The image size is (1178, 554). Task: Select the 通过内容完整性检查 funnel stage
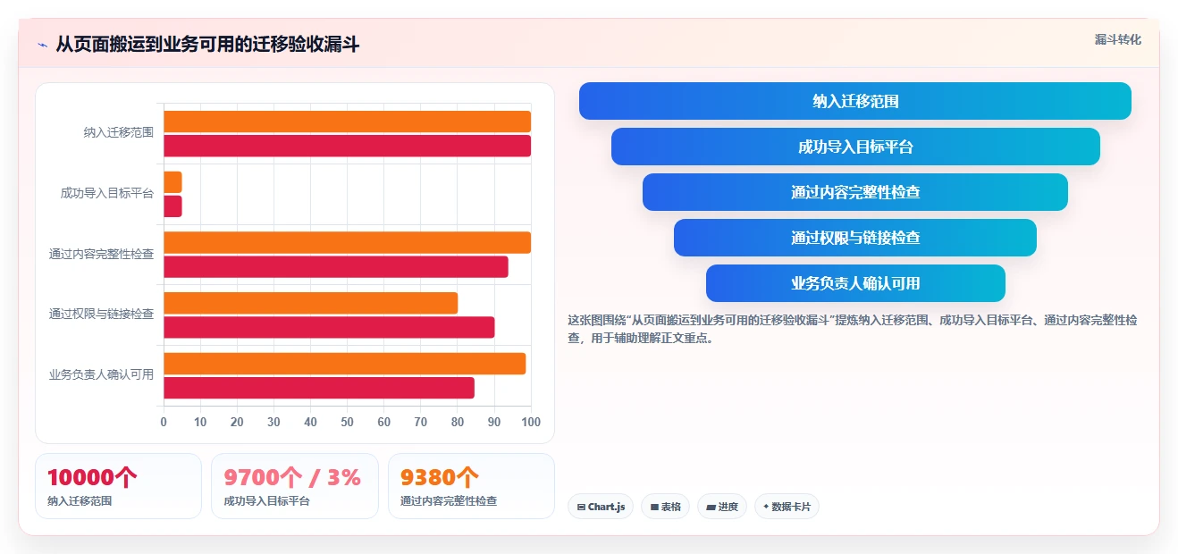[x=855, y=192]
